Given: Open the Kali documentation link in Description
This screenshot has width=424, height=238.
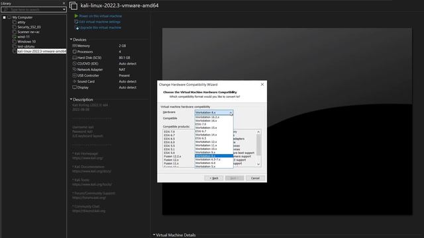Looking at the screenshot, I should (x=91, y=171).
